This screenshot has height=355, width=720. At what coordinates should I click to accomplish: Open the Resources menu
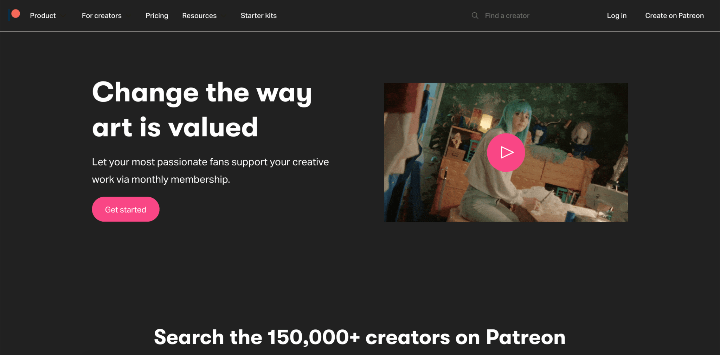(x=199, y=15)
